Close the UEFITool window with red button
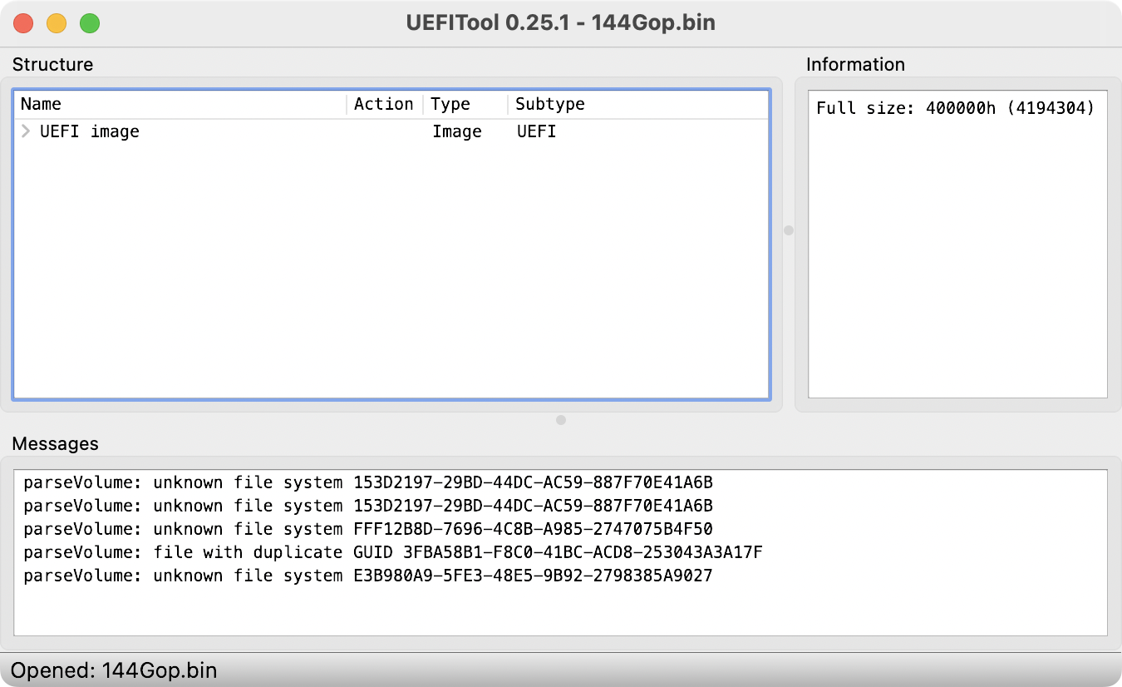This screenshot has width=1122, height=687. point(23,23)
